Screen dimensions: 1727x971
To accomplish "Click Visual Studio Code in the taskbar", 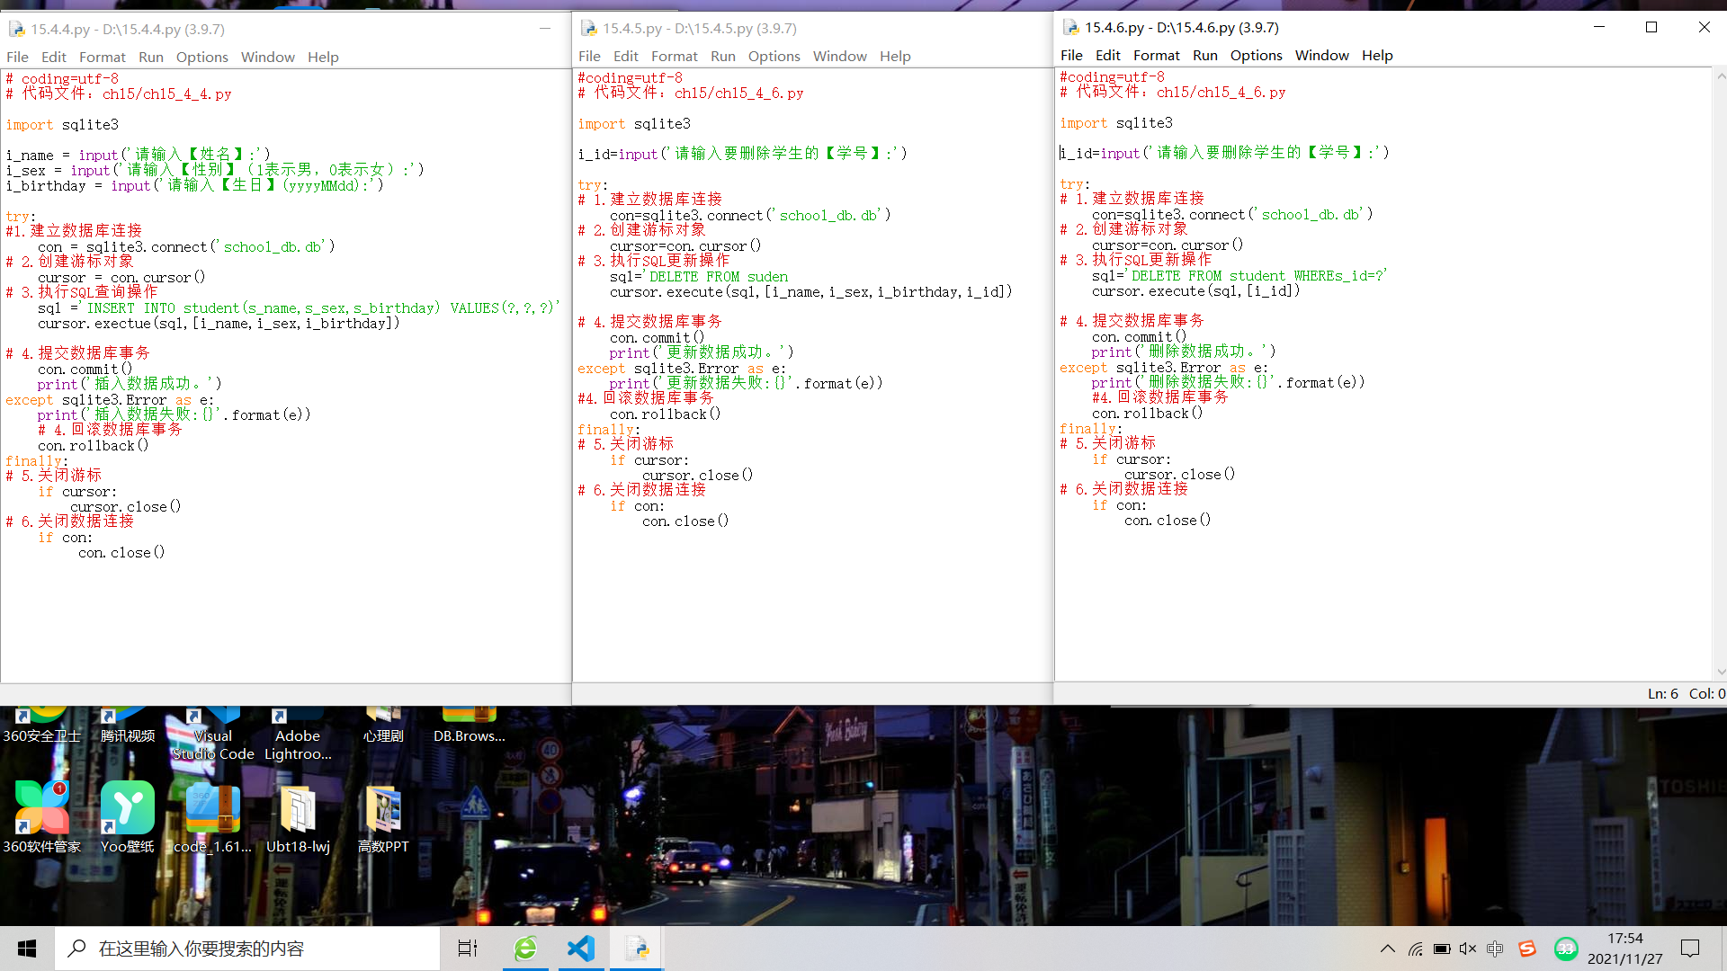I will tap(581, 949).
